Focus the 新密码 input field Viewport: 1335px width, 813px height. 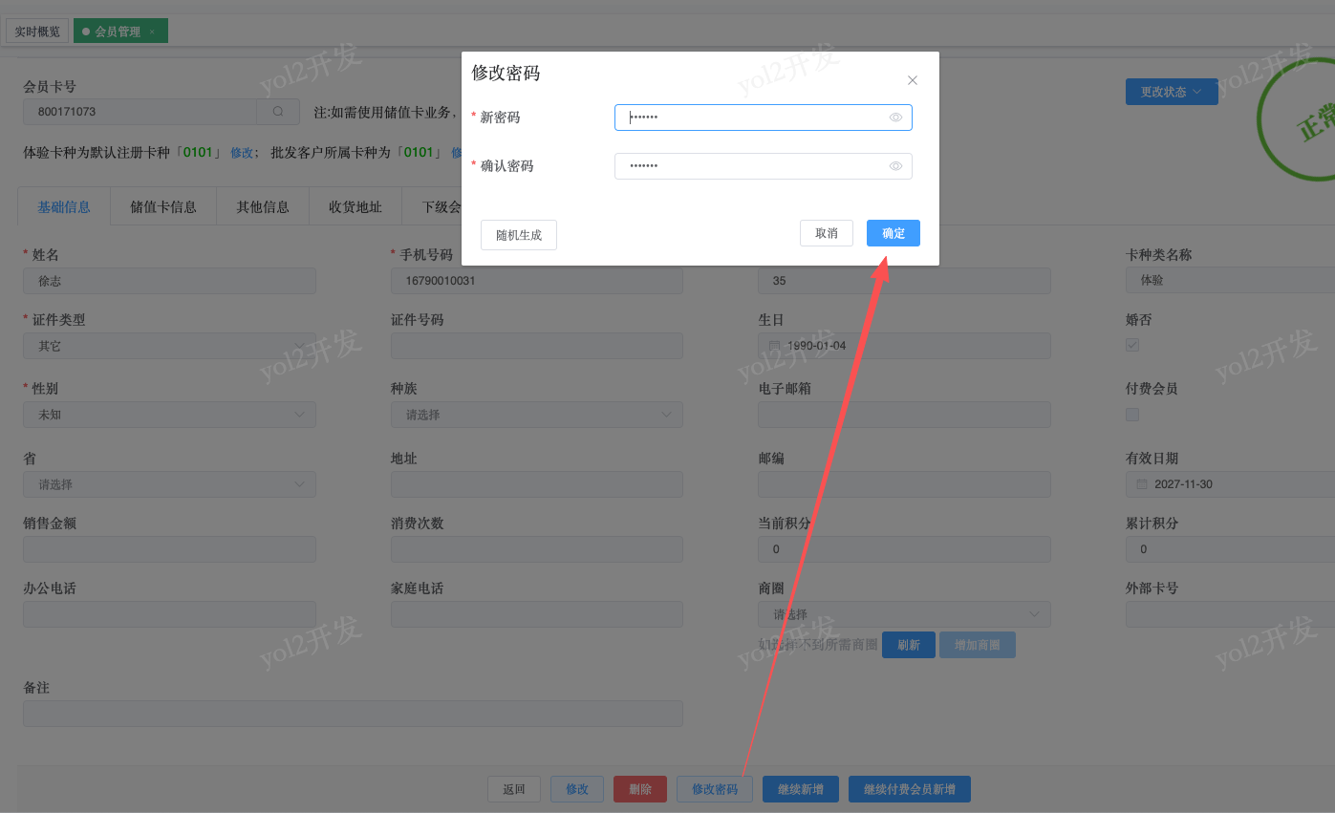[763, 118]
